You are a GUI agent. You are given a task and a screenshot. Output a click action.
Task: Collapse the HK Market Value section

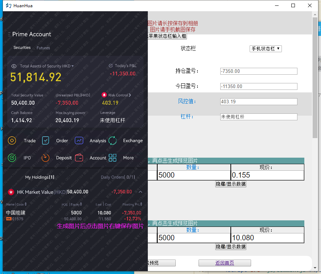[x=141, y=192]
